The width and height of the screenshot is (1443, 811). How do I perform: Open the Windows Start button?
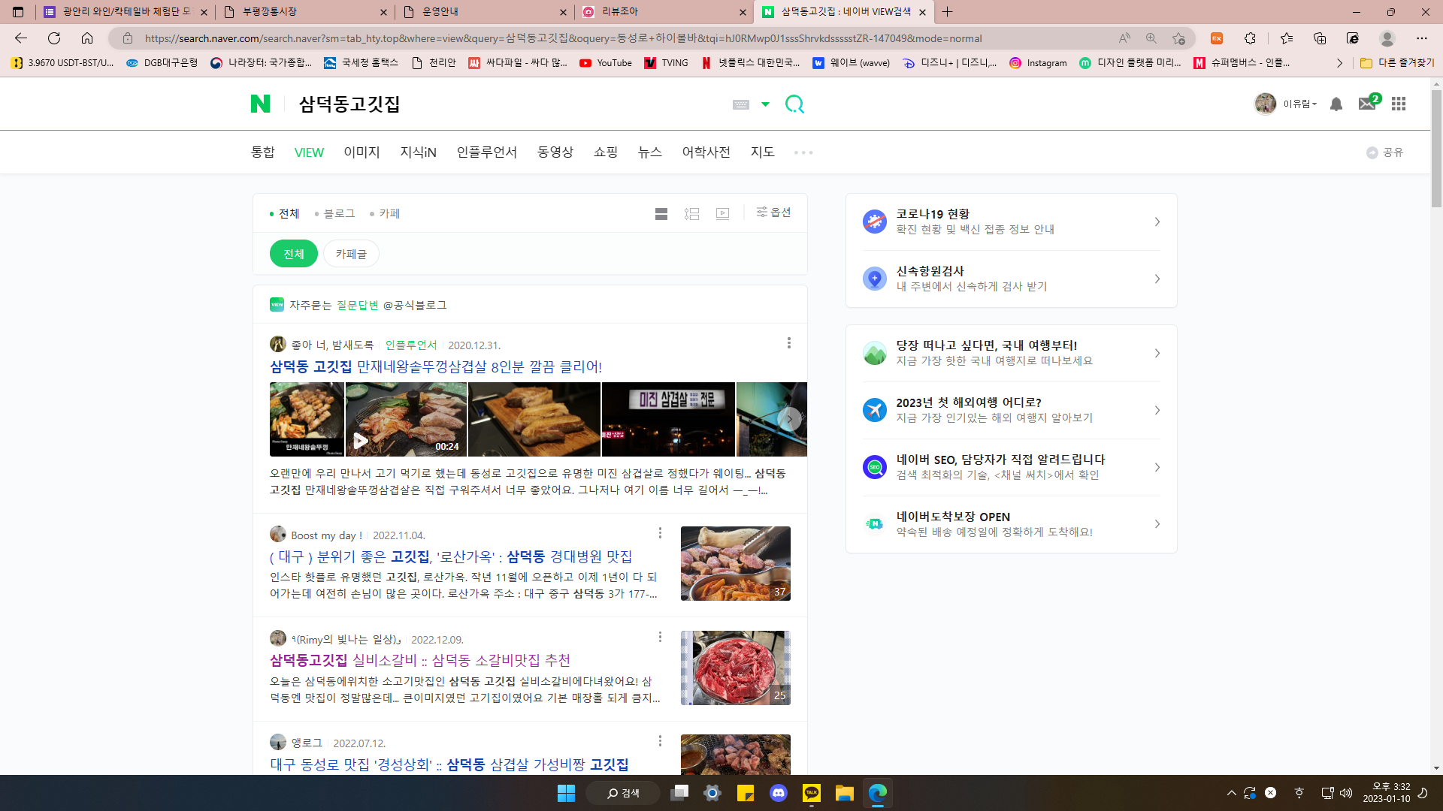566,793
